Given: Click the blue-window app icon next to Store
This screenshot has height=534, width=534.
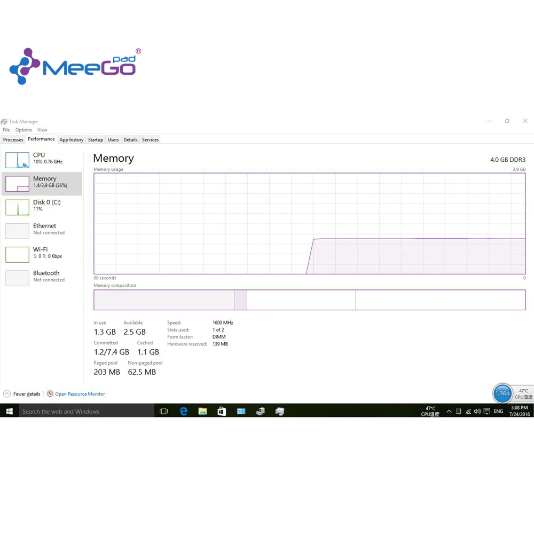Looking at the screenshot, I should coord(241,411).
